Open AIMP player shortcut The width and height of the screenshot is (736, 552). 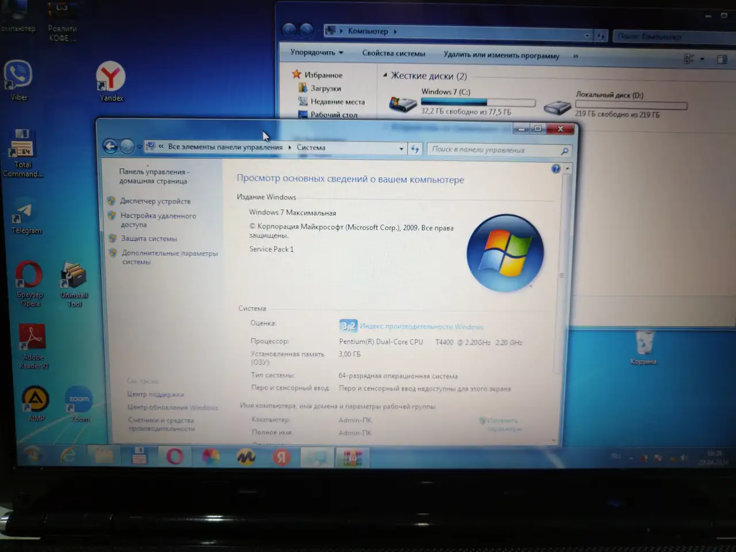point(36,404)
